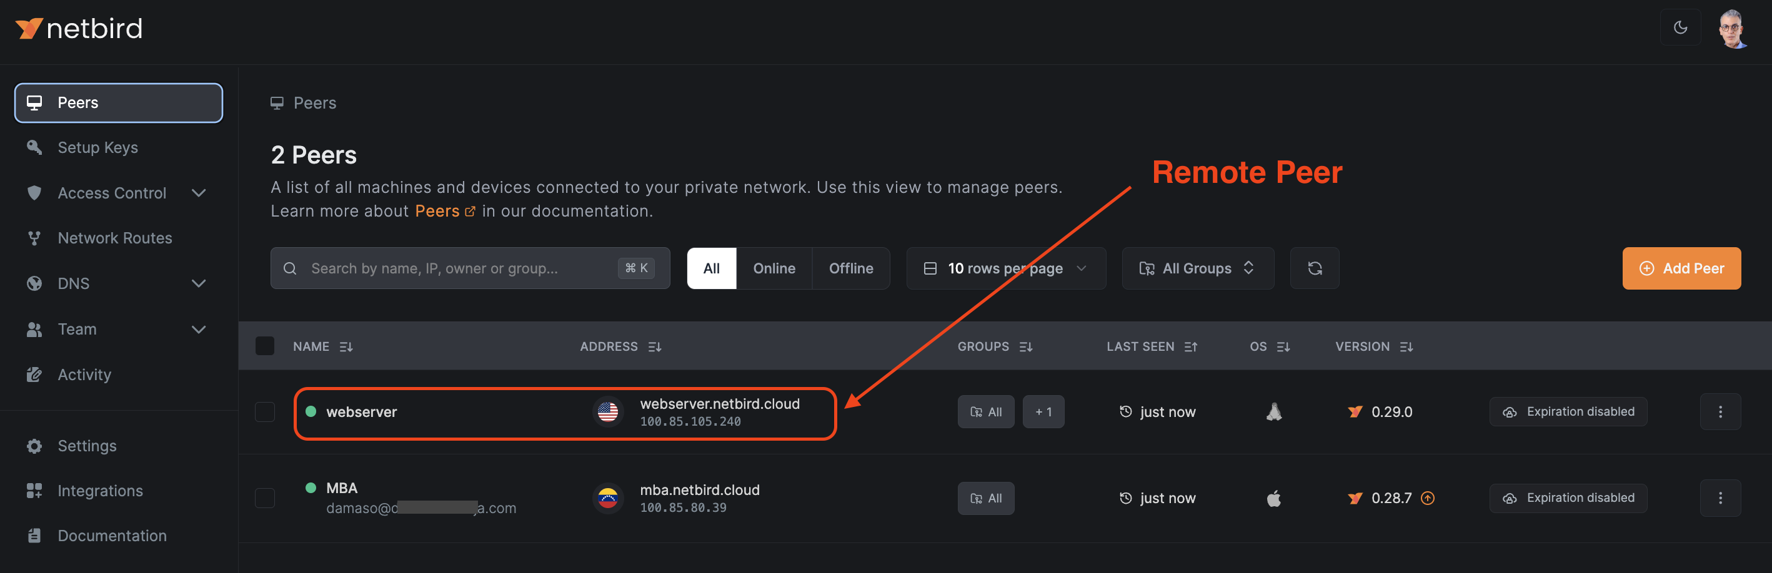Open Setup Keys from the sidebar
This screenshot has height=573, width=1772.
pos(96,147)
